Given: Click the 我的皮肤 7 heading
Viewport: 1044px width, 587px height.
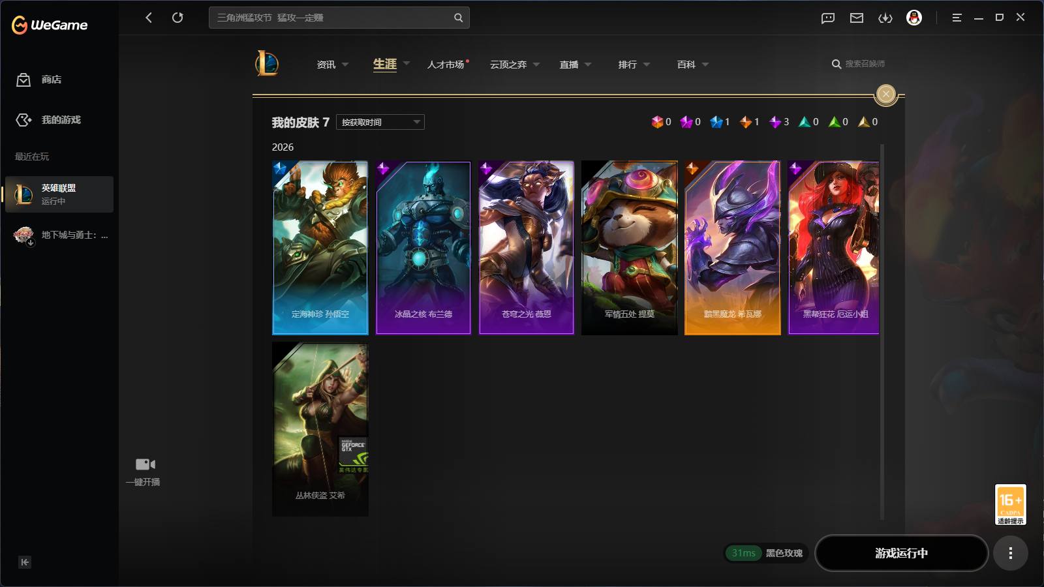Looking at the screenshot, I should (x=301, y=123).
